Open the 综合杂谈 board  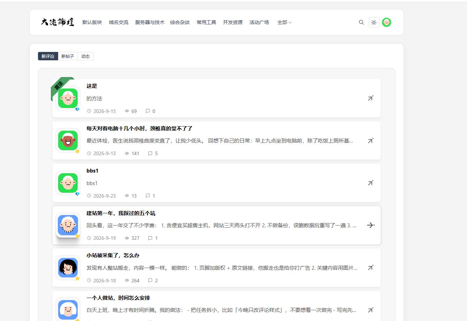pyautogui.click(x=180, y=22)
